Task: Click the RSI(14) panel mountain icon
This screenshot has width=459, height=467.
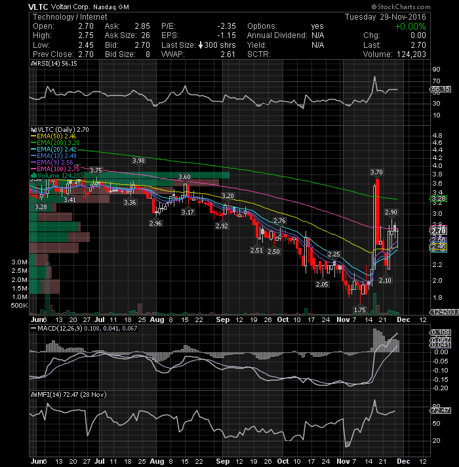Action: (33, 64)
